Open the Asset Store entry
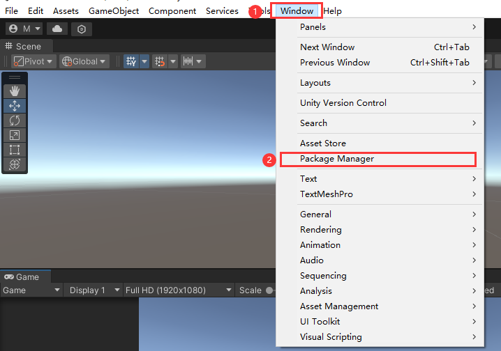The width and height of the screenshot is (501, 351). pos(380,143)
